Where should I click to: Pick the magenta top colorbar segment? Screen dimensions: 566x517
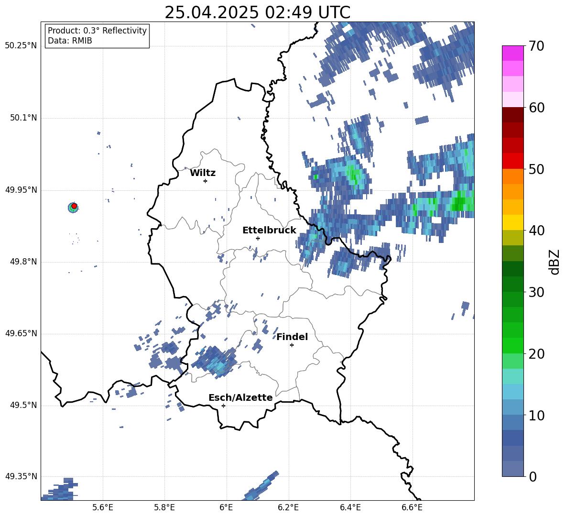512,53
